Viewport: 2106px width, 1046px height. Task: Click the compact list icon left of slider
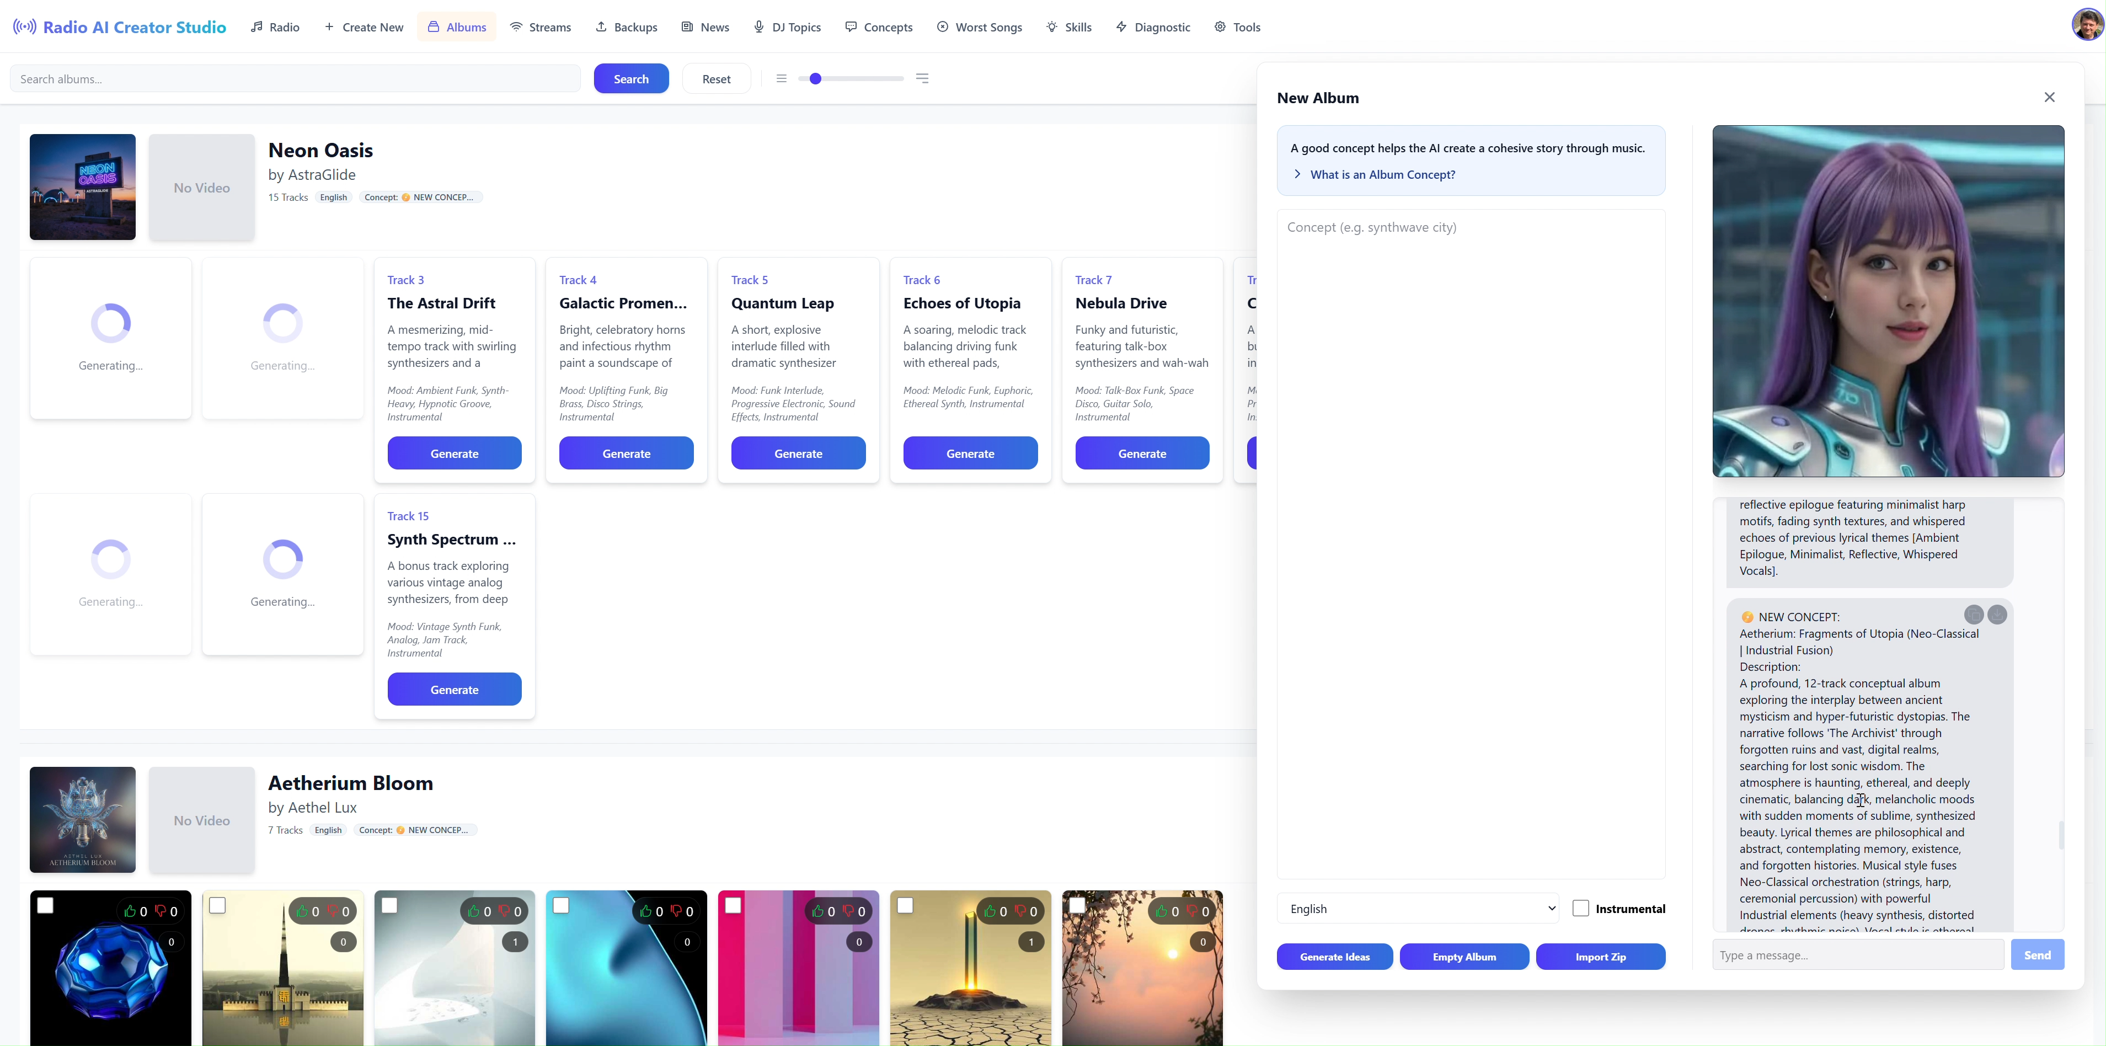782,78
